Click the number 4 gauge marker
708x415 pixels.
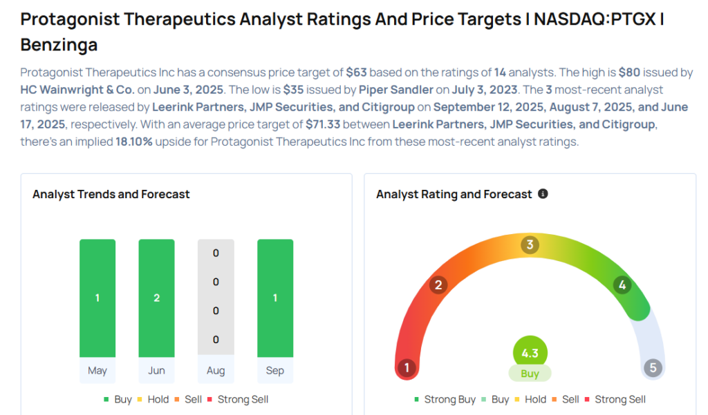pos(622,284)
